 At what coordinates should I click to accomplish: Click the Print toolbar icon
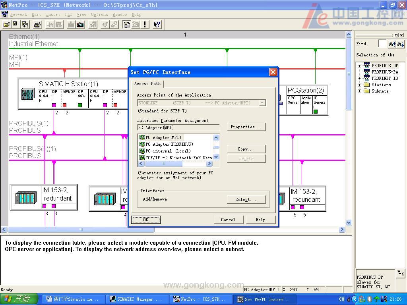point(37,24)
